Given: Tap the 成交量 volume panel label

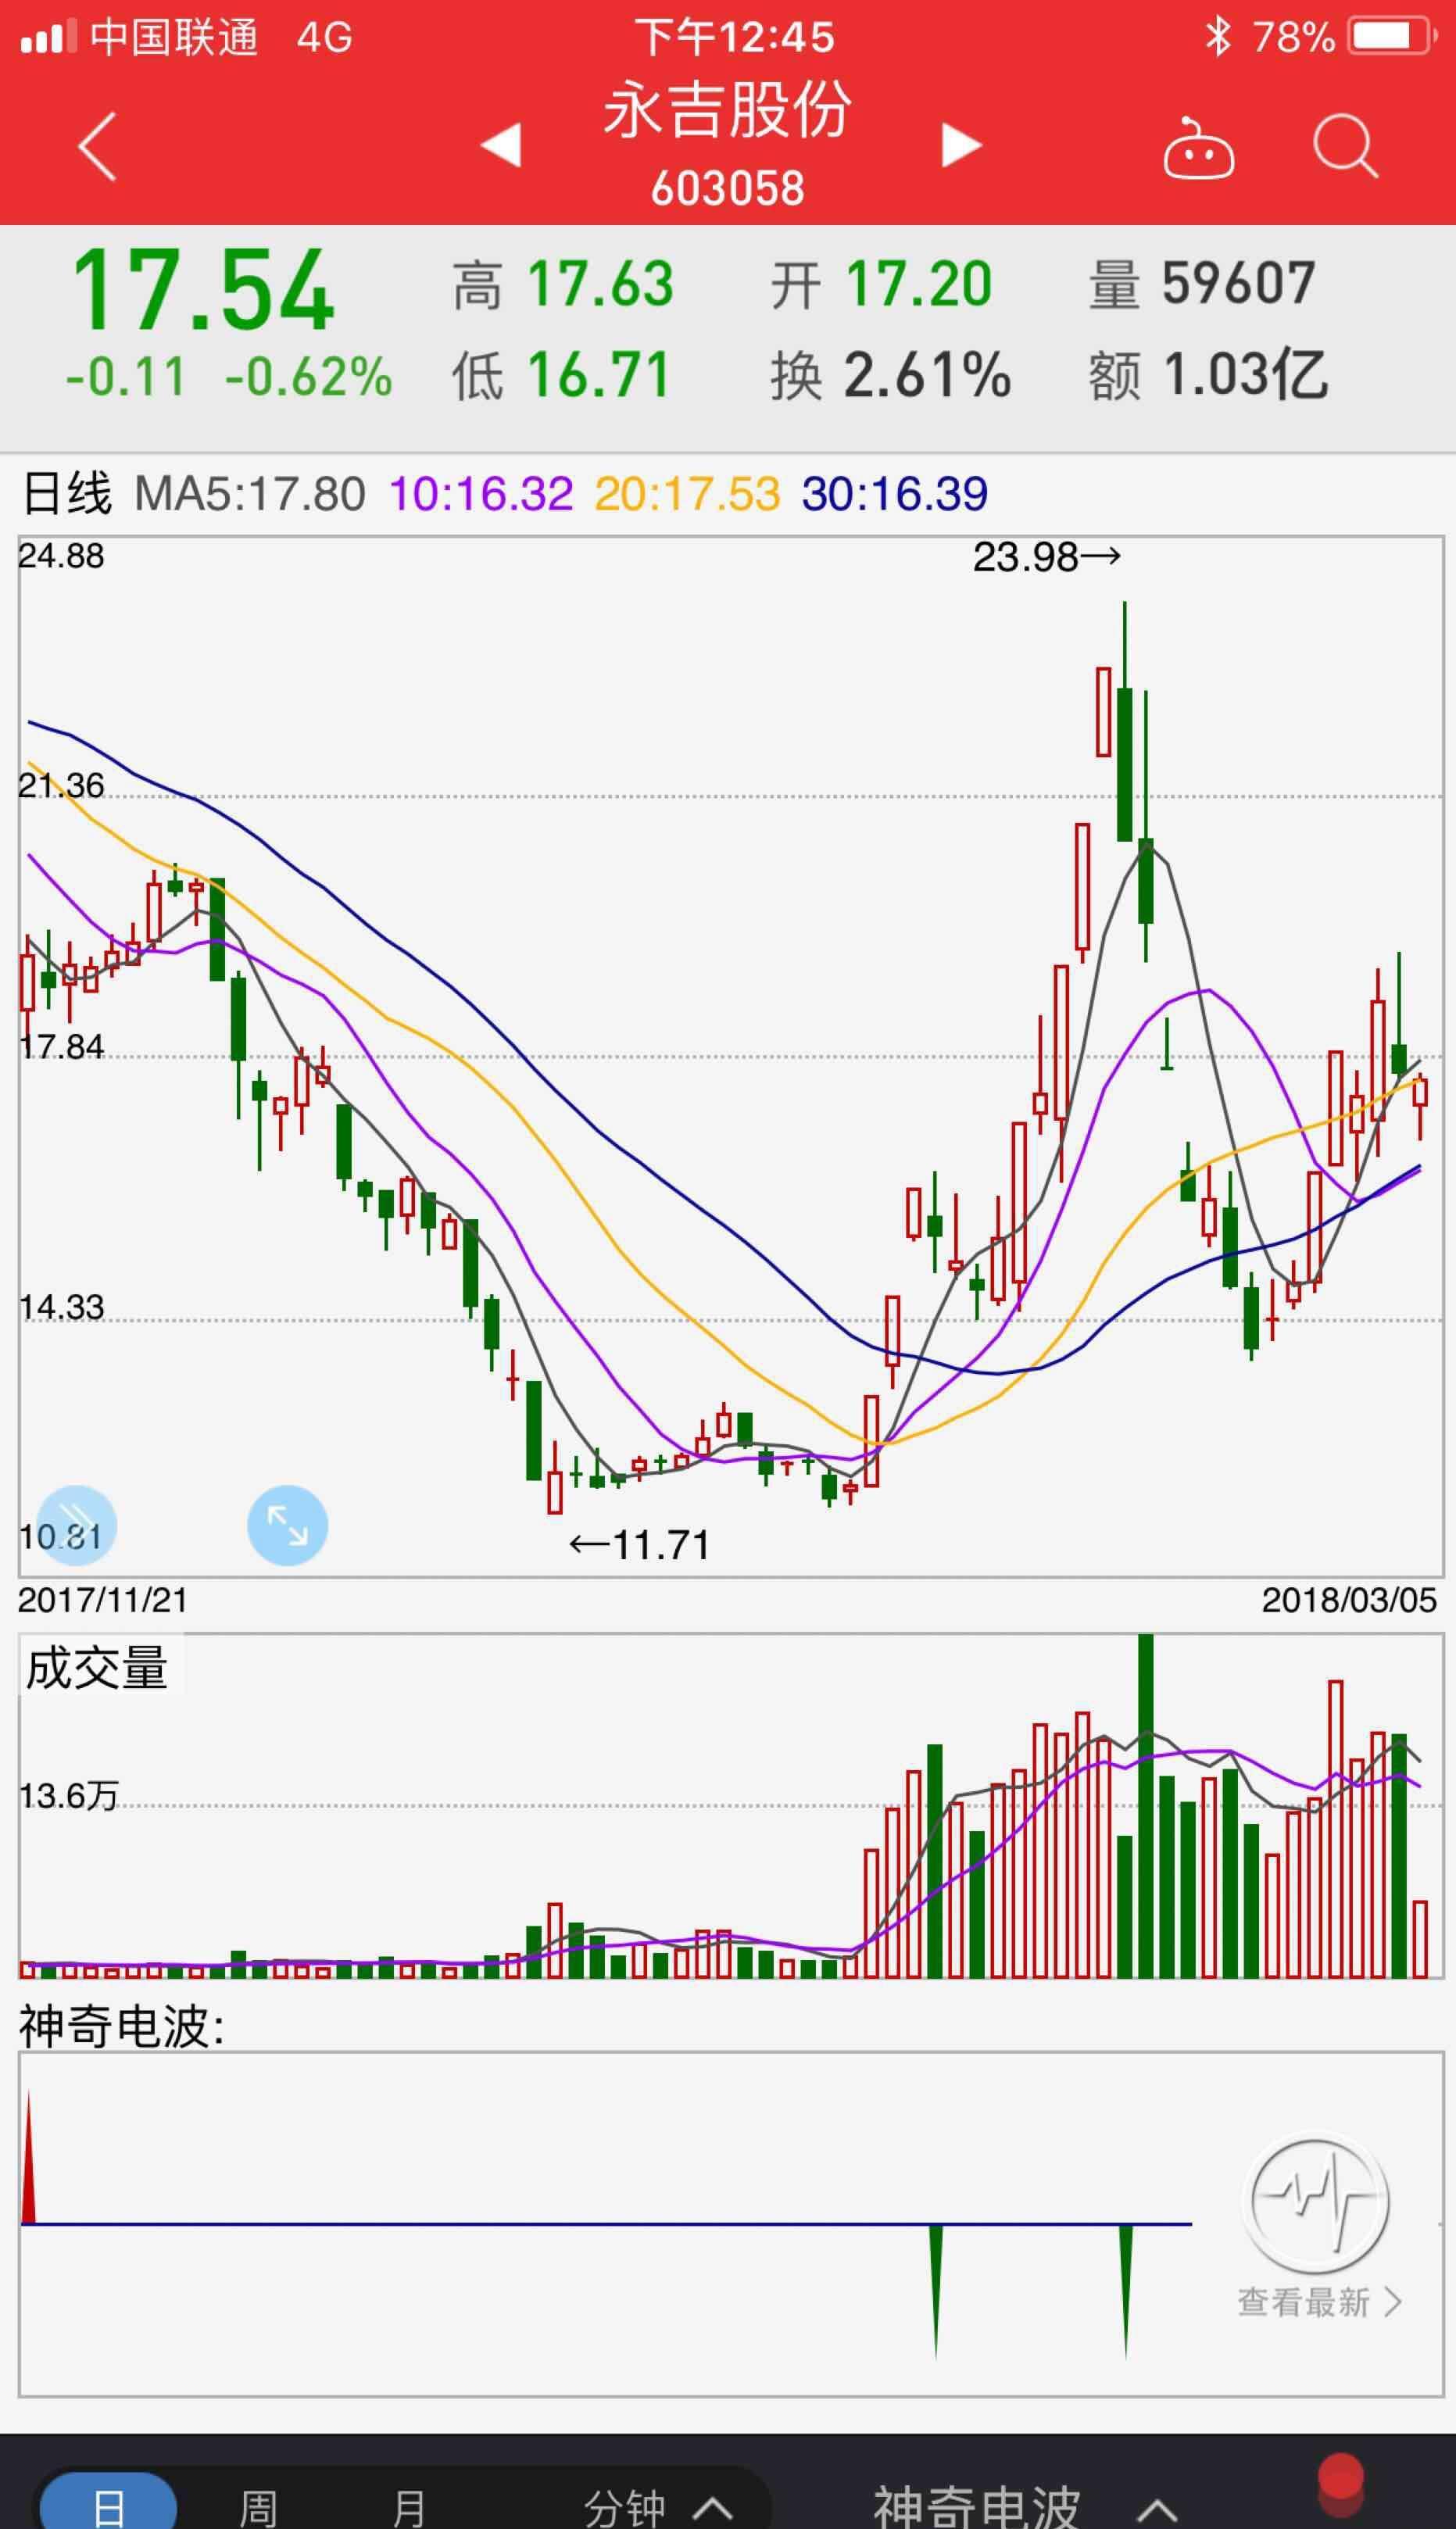Looking at the screenshot, I should click(x=97, y=1669).
